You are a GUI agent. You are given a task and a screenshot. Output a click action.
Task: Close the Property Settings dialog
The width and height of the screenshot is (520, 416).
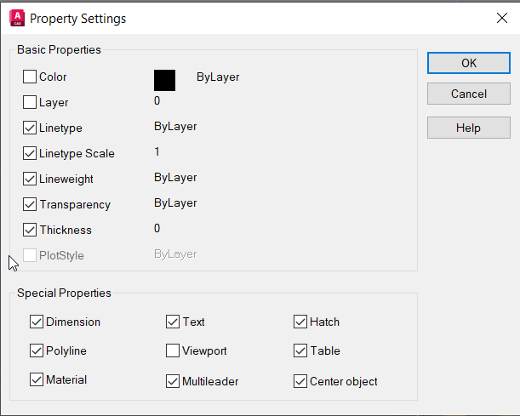pyautogui.click(x=500, y=17)
